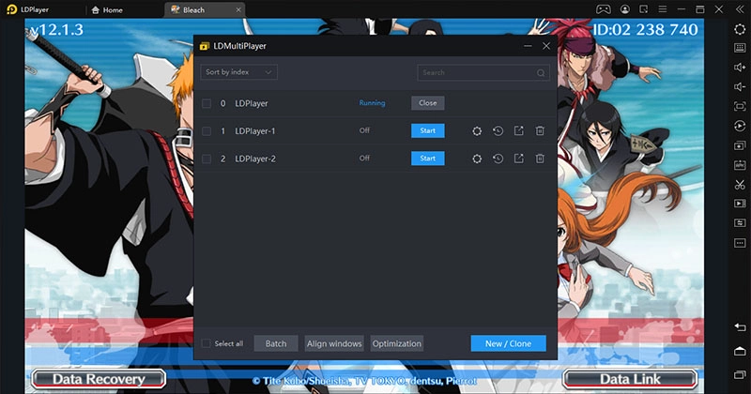Toggle fullscreen icon in right sidebar
The image size is (751, 394).
(x=740, y=106)
